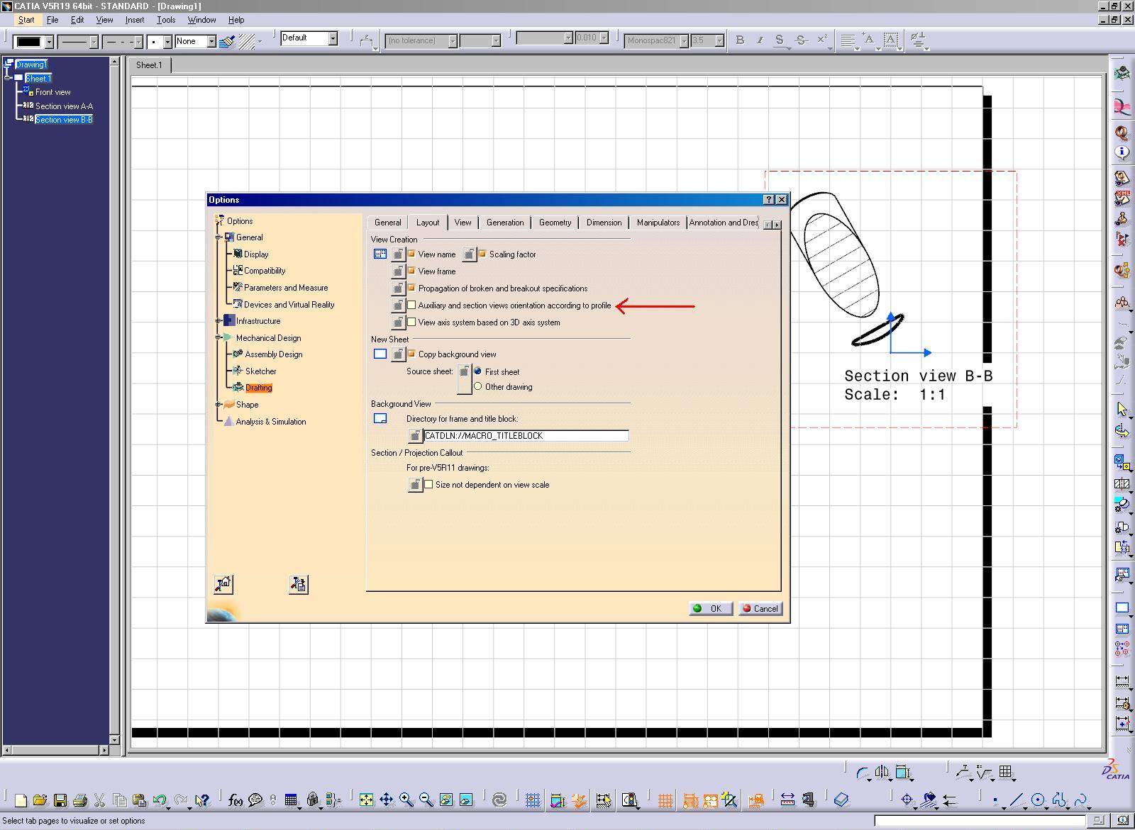Click the Design Table icon
This screenshot has width=1135, height=830.
tap(291, 800)
